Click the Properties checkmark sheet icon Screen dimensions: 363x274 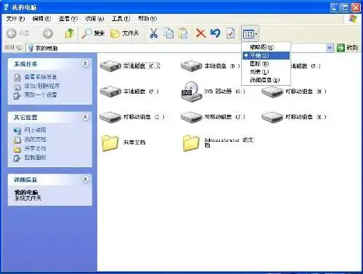pyautogui.click(x=230, y=33)
